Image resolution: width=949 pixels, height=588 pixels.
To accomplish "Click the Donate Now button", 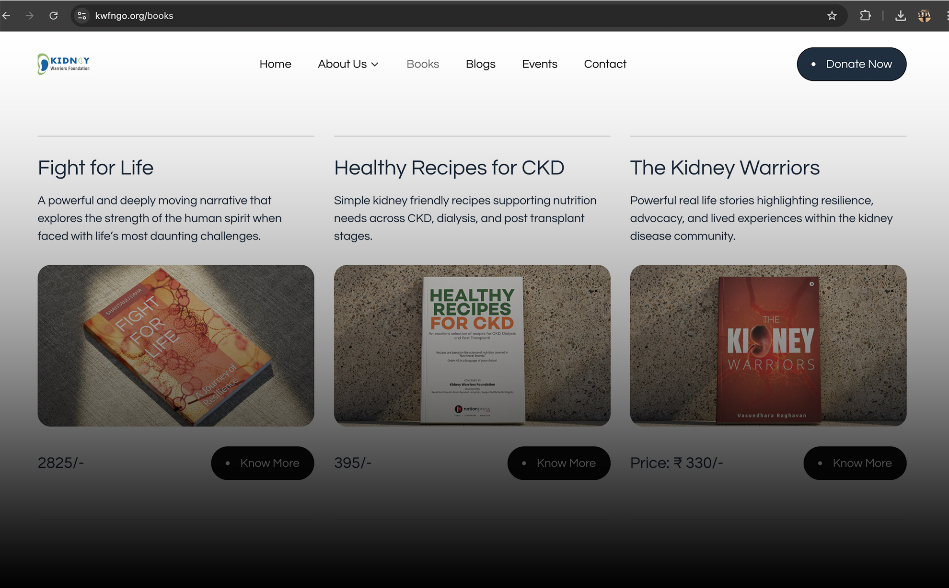I will (x=852, y=64).
